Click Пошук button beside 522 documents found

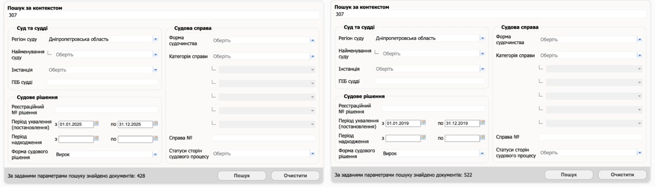click(x=569, y=175)
